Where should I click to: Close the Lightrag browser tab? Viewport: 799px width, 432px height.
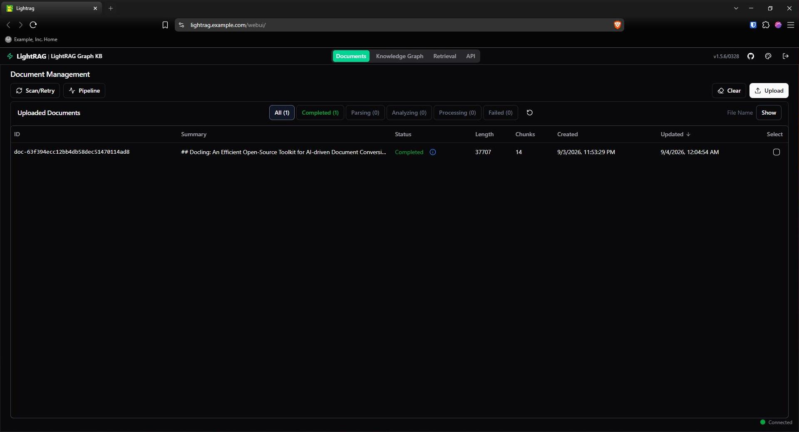95,8
